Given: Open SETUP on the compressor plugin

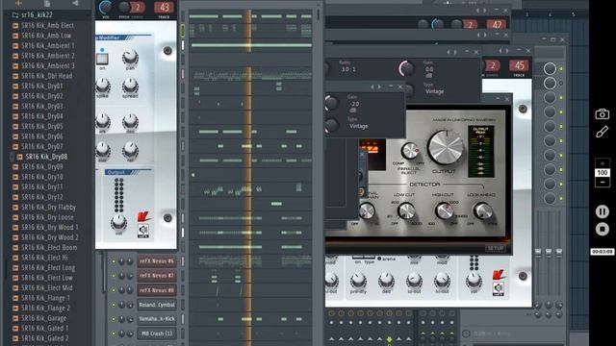Looking at the screenshot, I should (x=496, y=248).
